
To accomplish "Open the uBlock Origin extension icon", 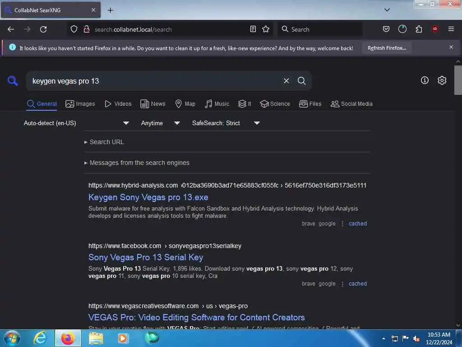I will (435, 29).
